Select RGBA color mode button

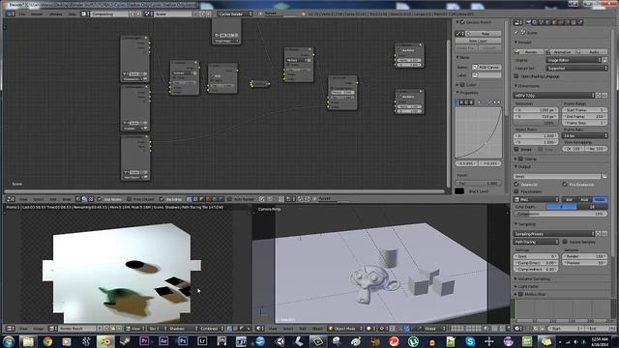pyautogui.click(x=600, y=200)
